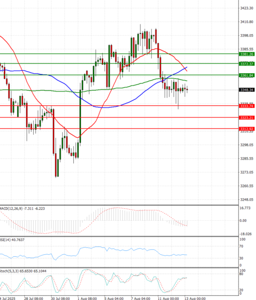Click the 3333.74 red support price label

tap(247, 106)
